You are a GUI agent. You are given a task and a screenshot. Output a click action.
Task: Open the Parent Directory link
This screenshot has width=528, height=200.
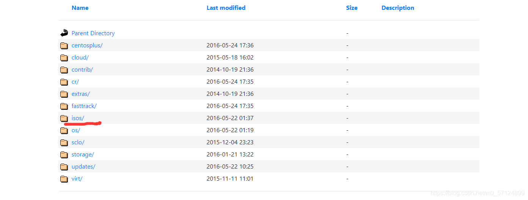pos(93,33)
